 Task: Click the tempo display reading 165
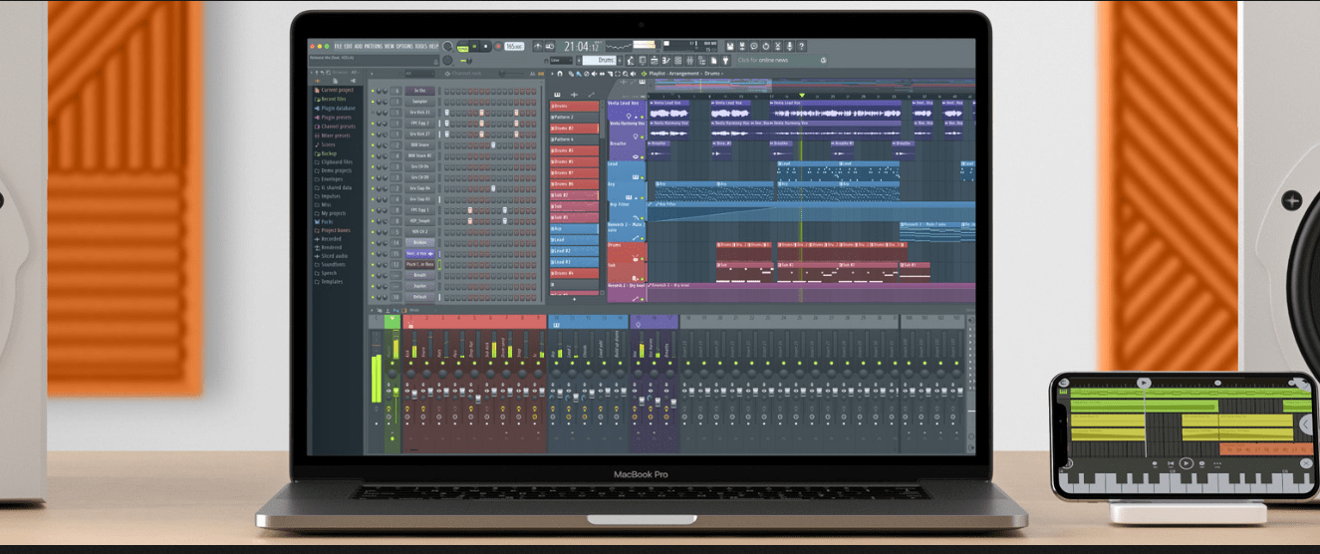[x=515, y=46]
